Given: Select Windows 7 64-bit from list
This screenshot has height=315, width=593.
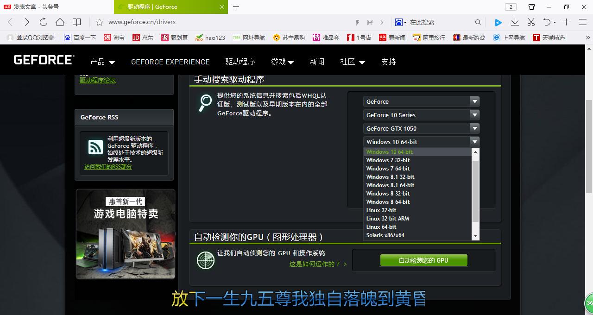Looking at the screenshot, I should click(x=417, y=169).
